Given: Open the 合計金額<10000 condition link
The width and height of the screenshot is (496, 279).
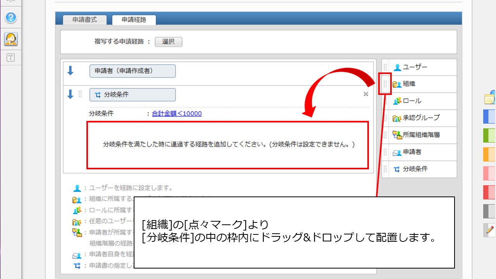Looking at the screenshot, I should pyautogui.click(x=177, y=114).
